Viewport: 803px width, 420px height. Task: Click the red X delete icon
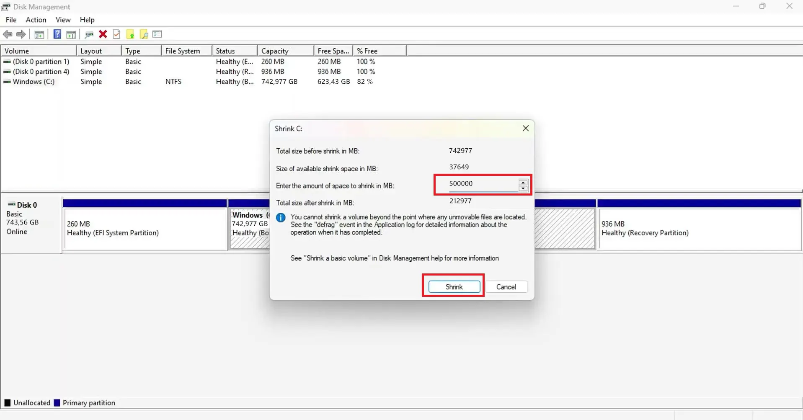(x=103, y=34)
